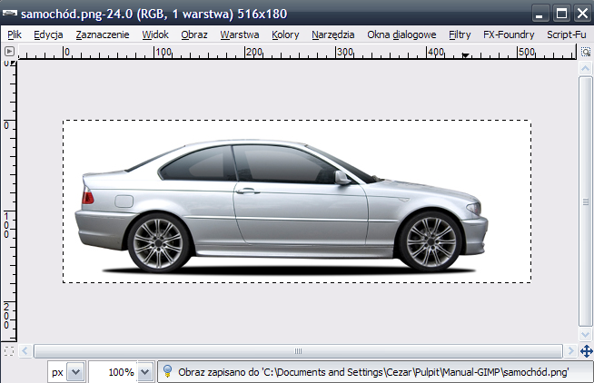Maximize the samochód.png window
This screenshot has height=383, width=594.
coord(561,13)
